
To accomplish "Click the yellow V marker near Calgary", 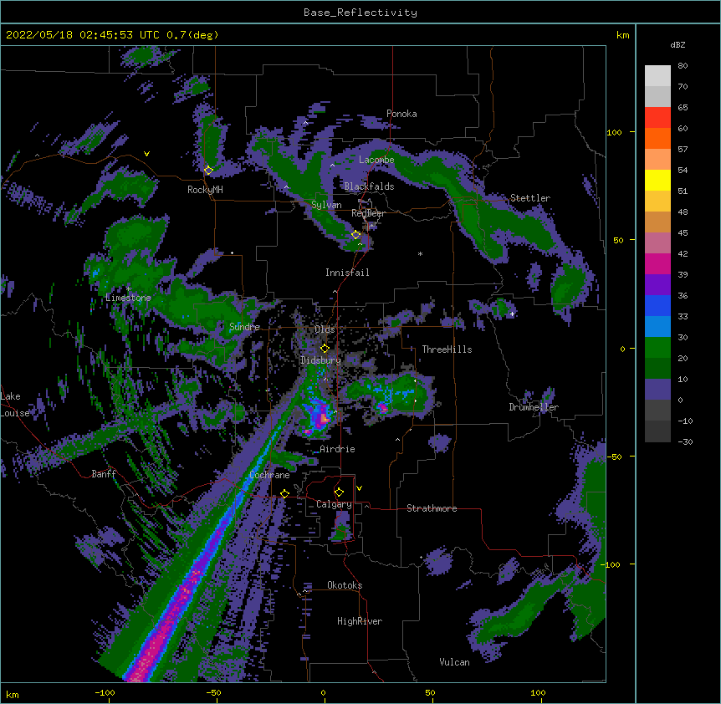I will pos(359,488).
